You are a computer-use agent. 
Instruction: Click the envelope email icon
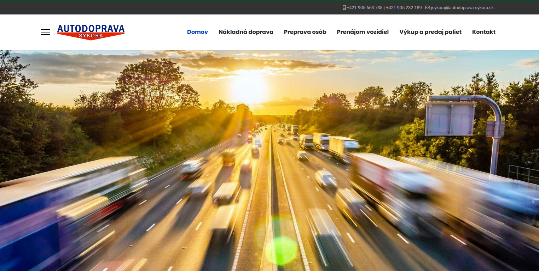[x=427, y=7]
